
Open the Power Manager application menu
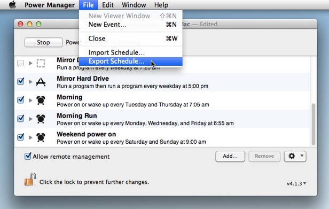[50, 5]
